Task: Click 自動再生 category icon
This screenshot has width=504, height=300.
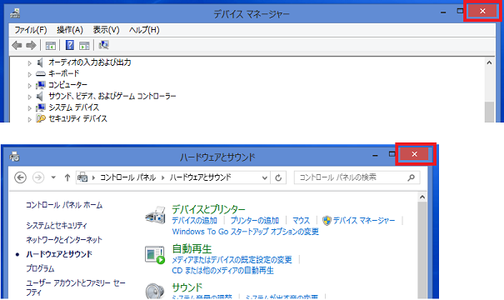Action: [x=155, y=255]
